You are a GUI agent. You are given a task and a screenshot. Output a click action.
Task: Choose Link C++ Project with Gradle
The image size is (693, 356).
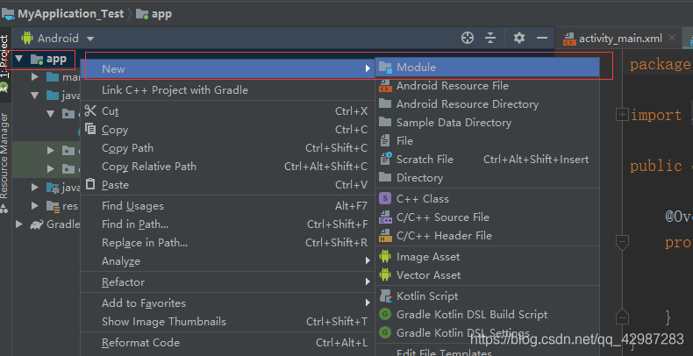pos(227,90)
